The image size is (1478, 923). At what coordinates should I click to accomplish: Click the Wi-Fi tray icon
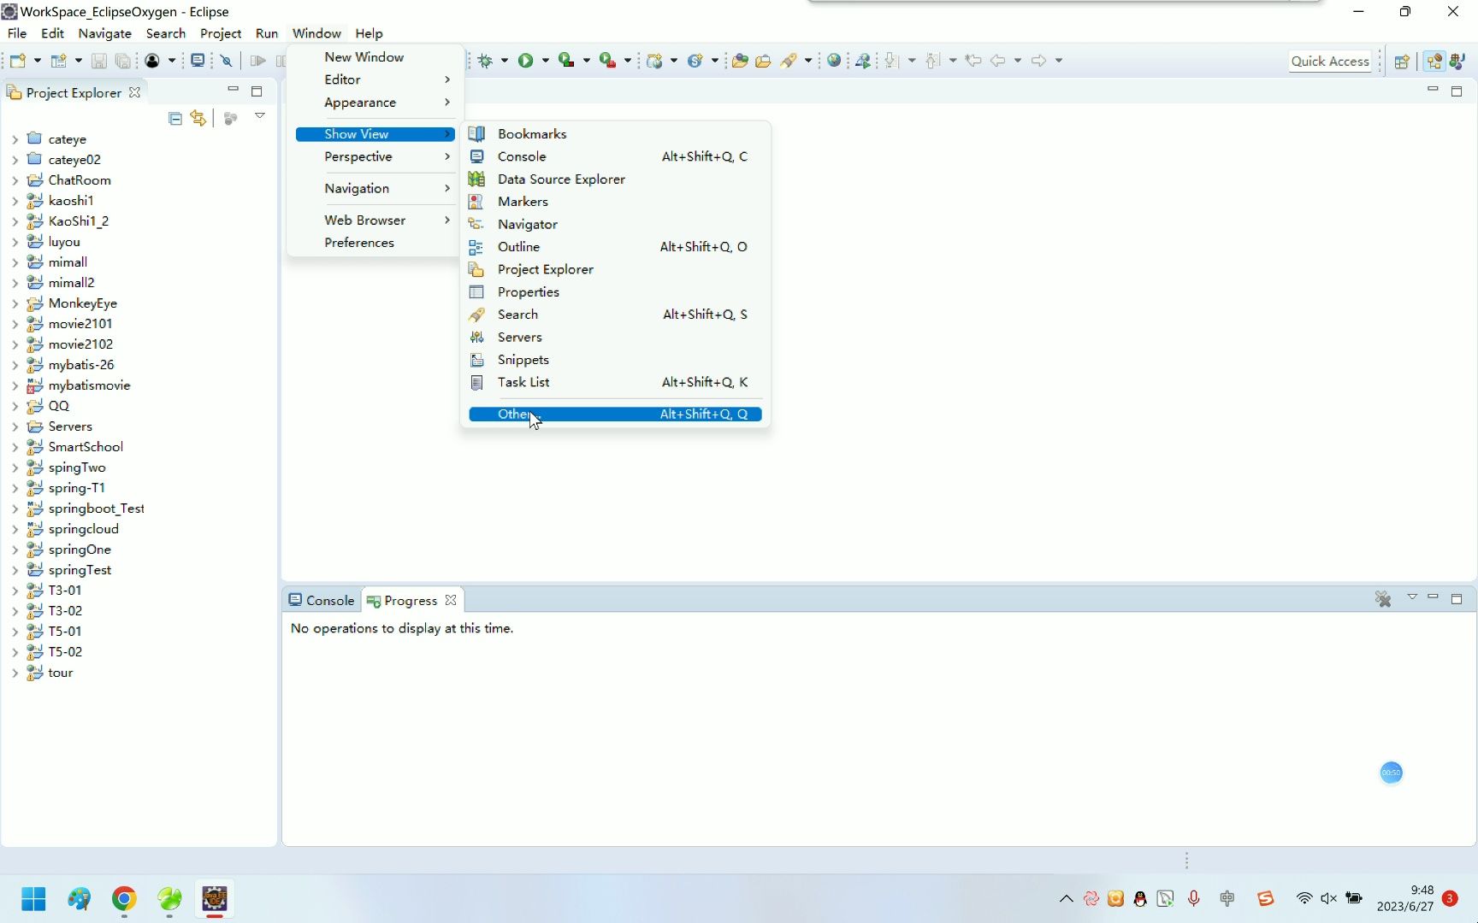coord(1304,898)
